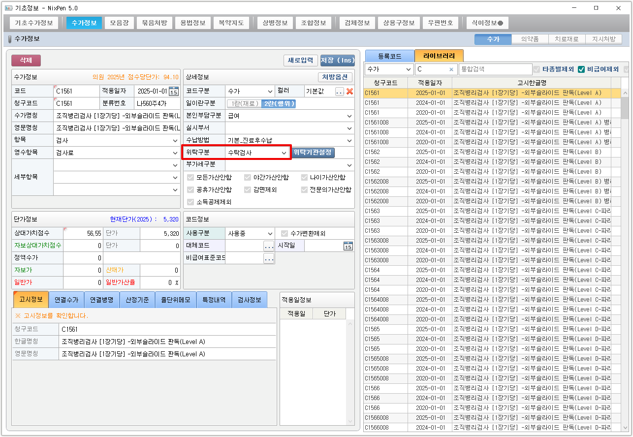Open the 연결수가 tab

(66, 300)
